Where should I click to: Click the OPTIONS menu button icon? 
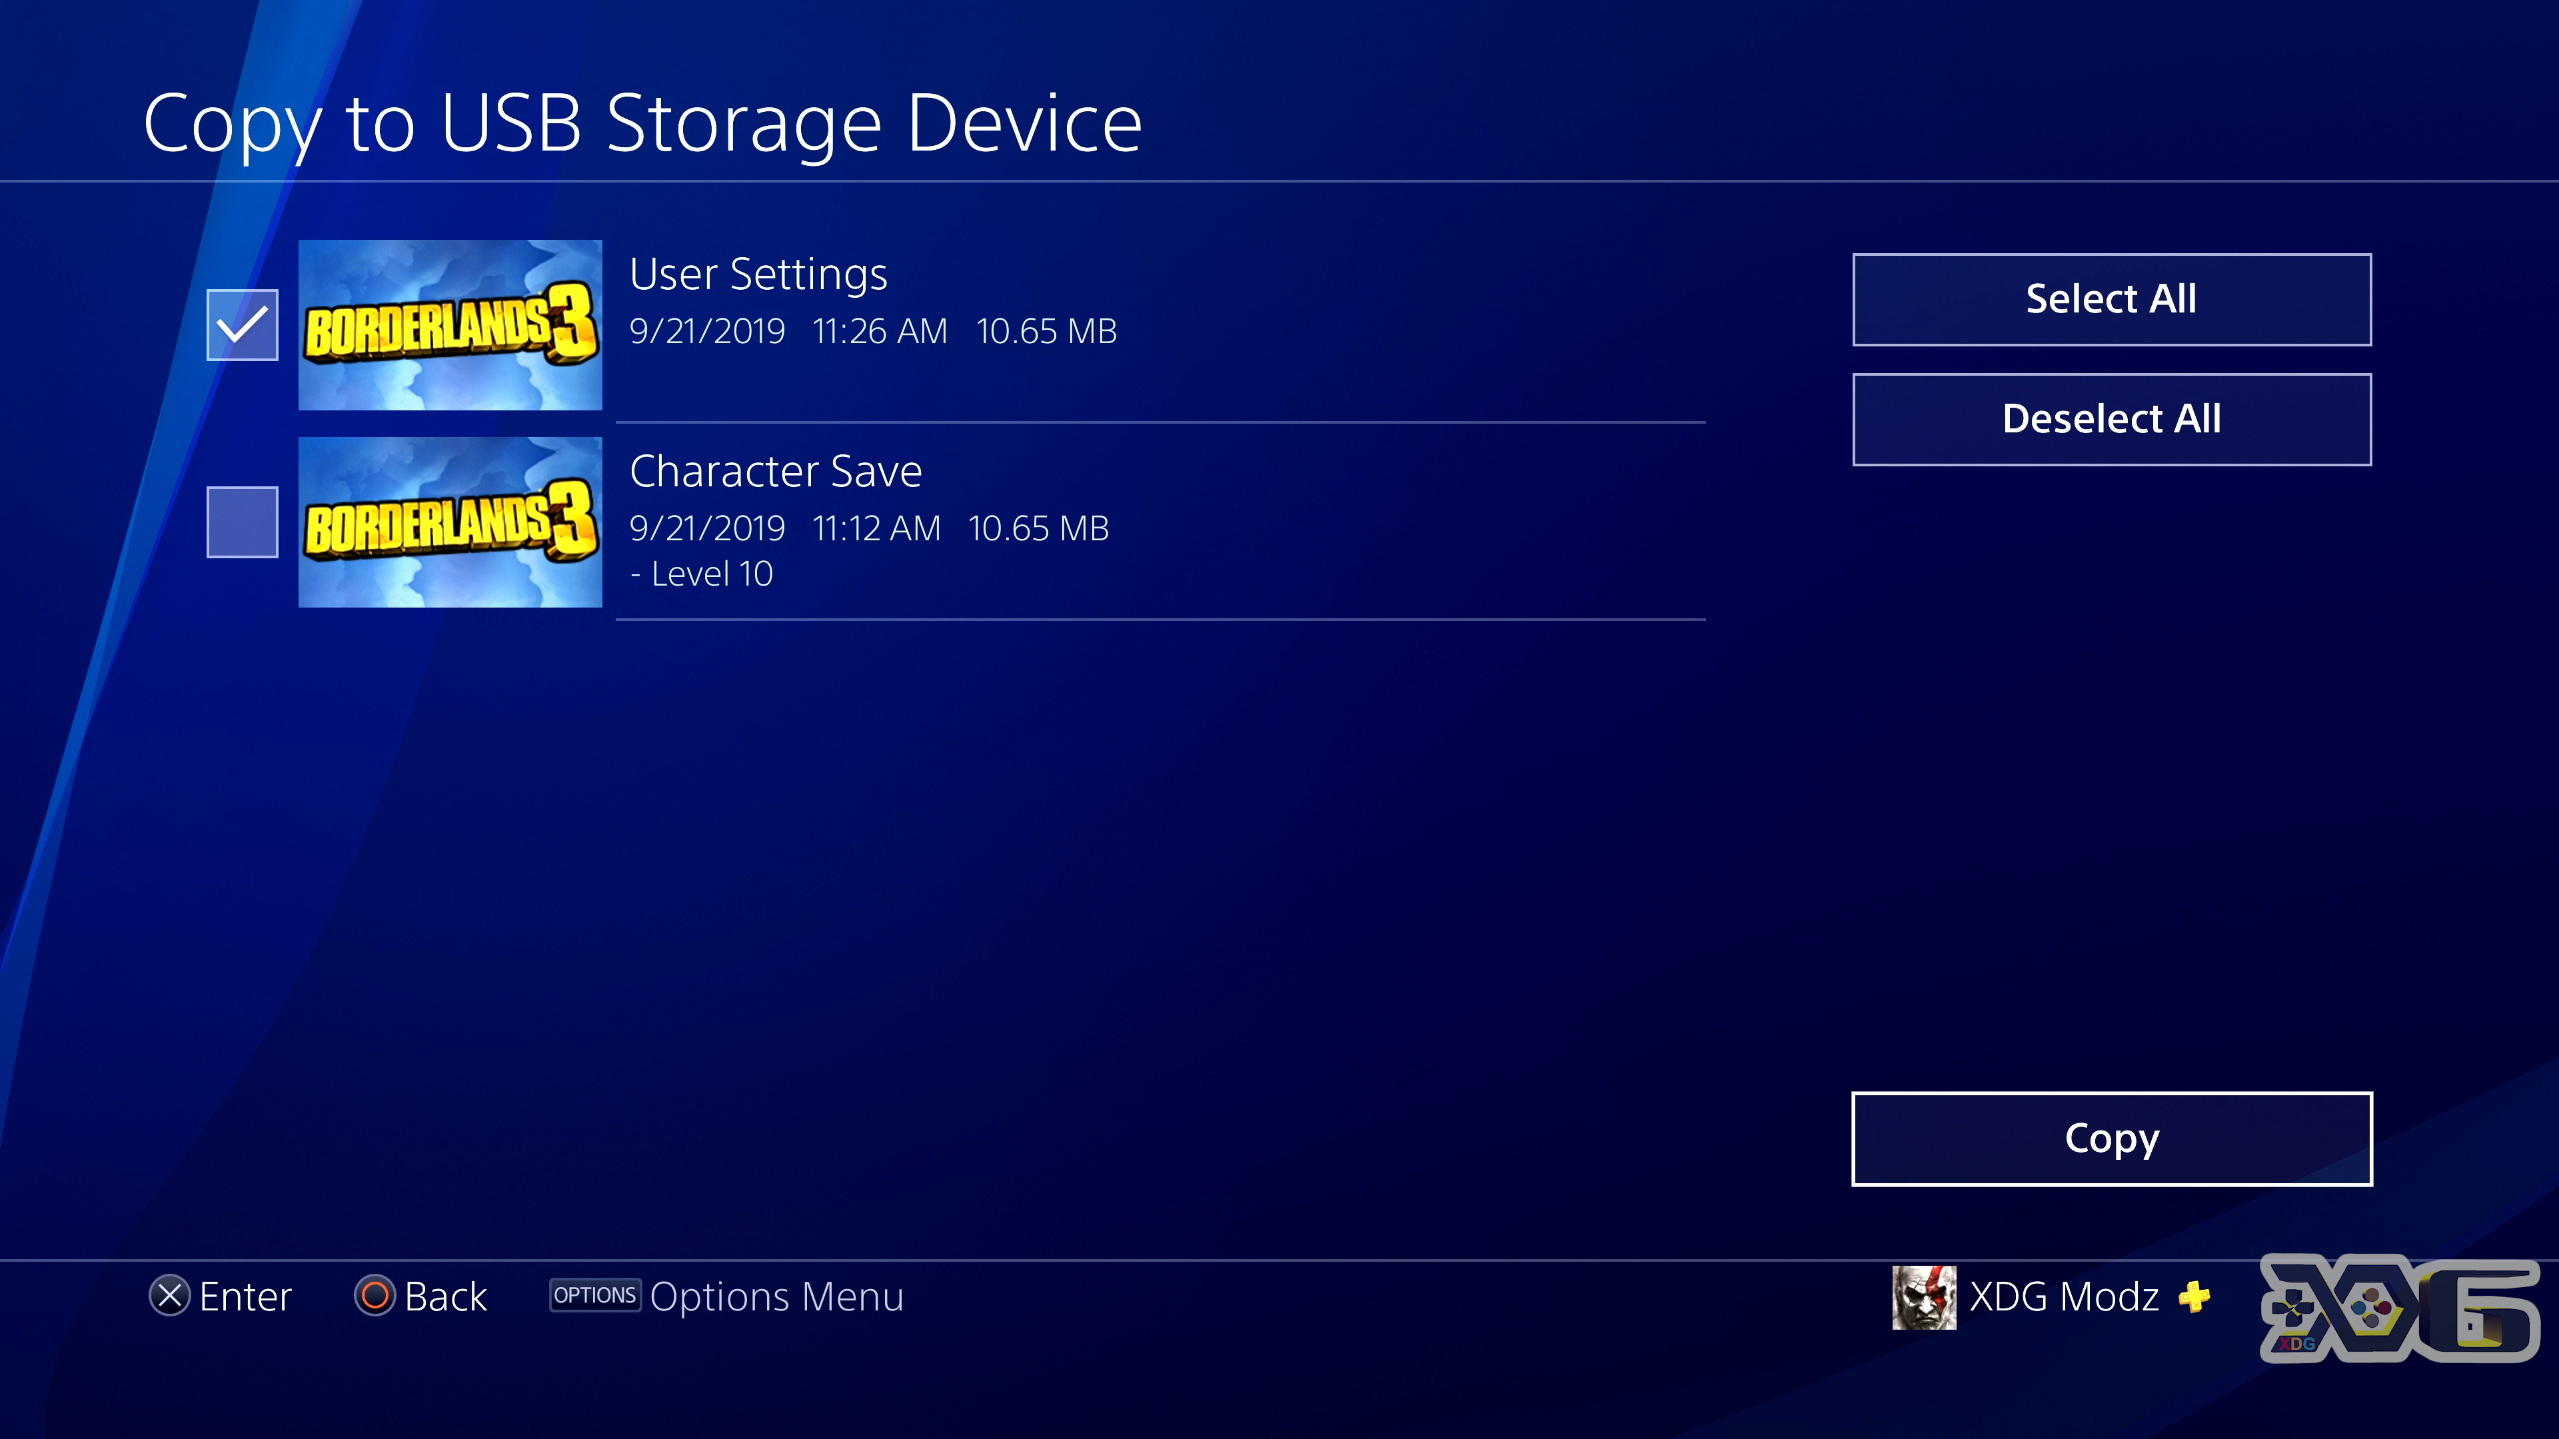[594, 1295]
